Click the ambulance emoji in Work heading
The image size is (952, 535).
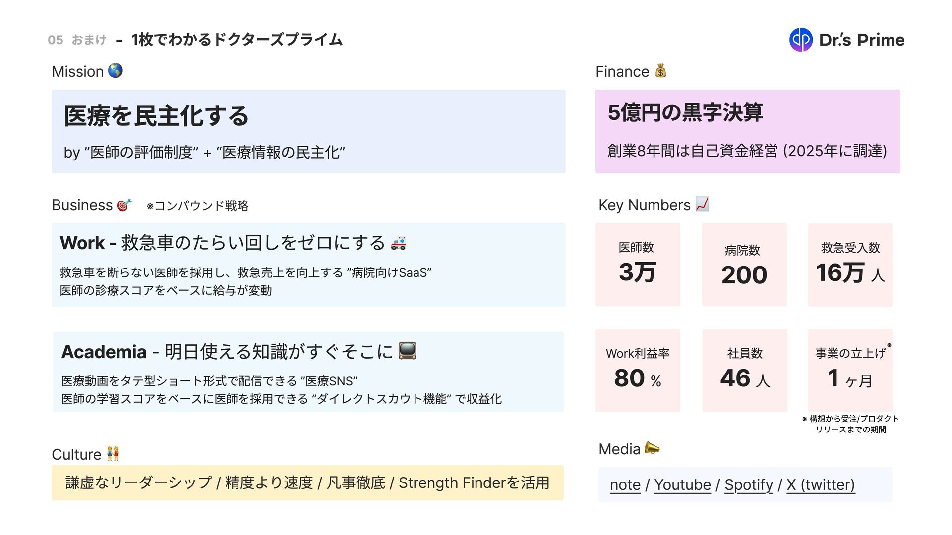[x=398, y=243]
